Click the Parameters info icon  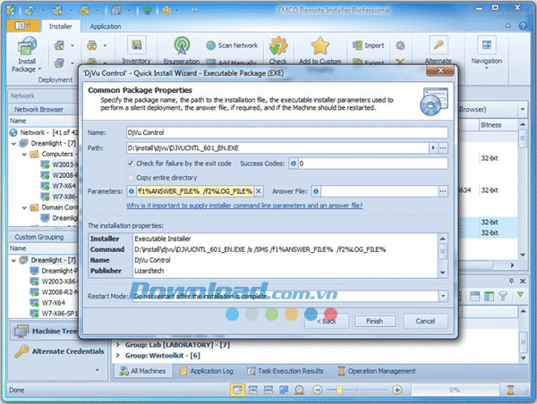(132, 191)
